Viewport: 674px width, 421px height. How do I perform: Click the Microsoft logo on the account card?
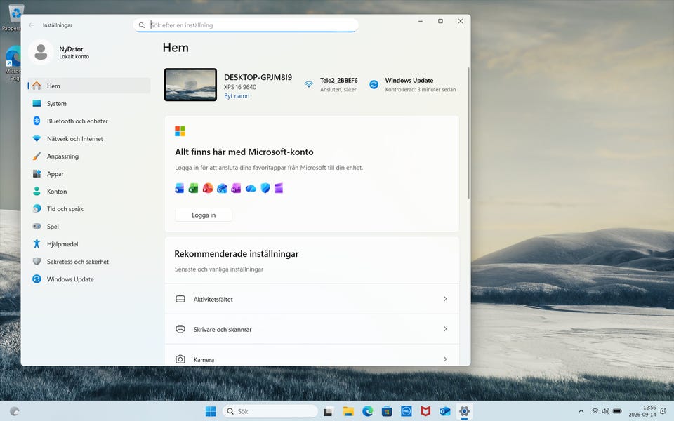click(180, 131)
